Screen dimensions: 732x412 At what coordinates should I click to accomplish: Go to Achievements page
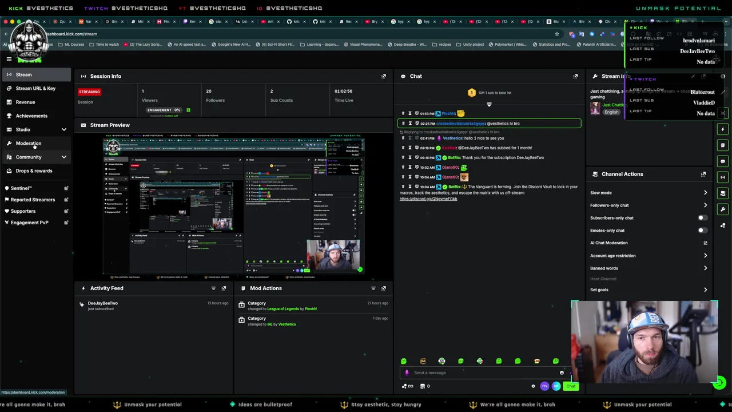click(x=37, y=116)
